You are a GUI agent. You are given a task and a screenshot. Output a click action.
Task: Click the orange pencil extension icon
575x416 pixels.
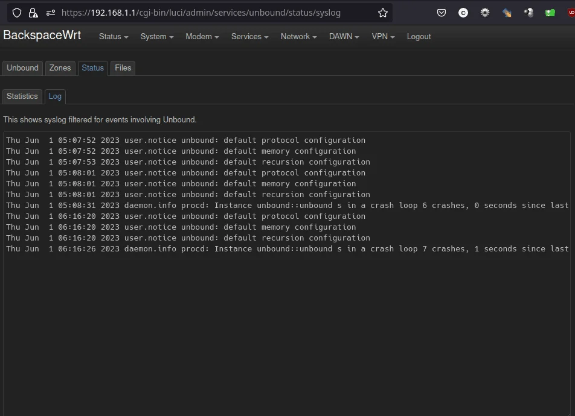tap(507, 13)
